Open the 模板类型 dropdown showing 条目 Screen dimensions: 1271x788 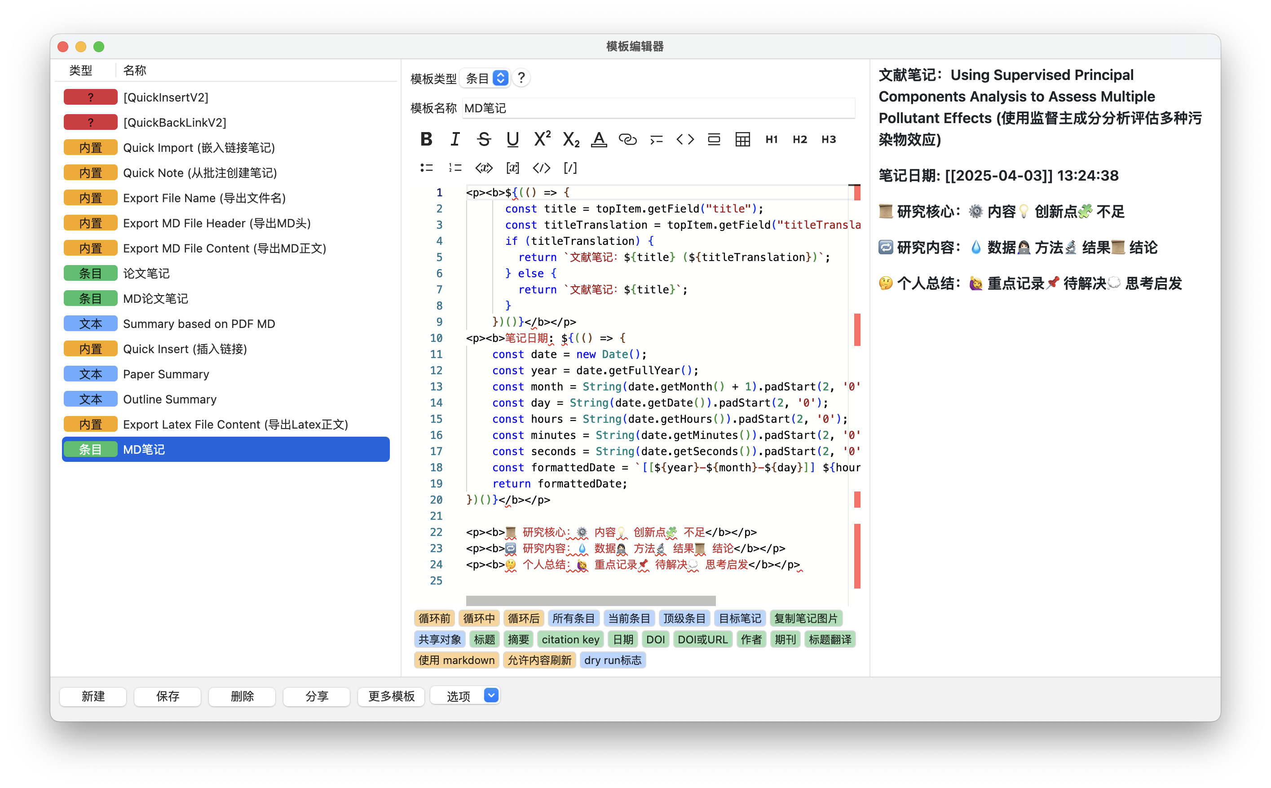[485, 78]
